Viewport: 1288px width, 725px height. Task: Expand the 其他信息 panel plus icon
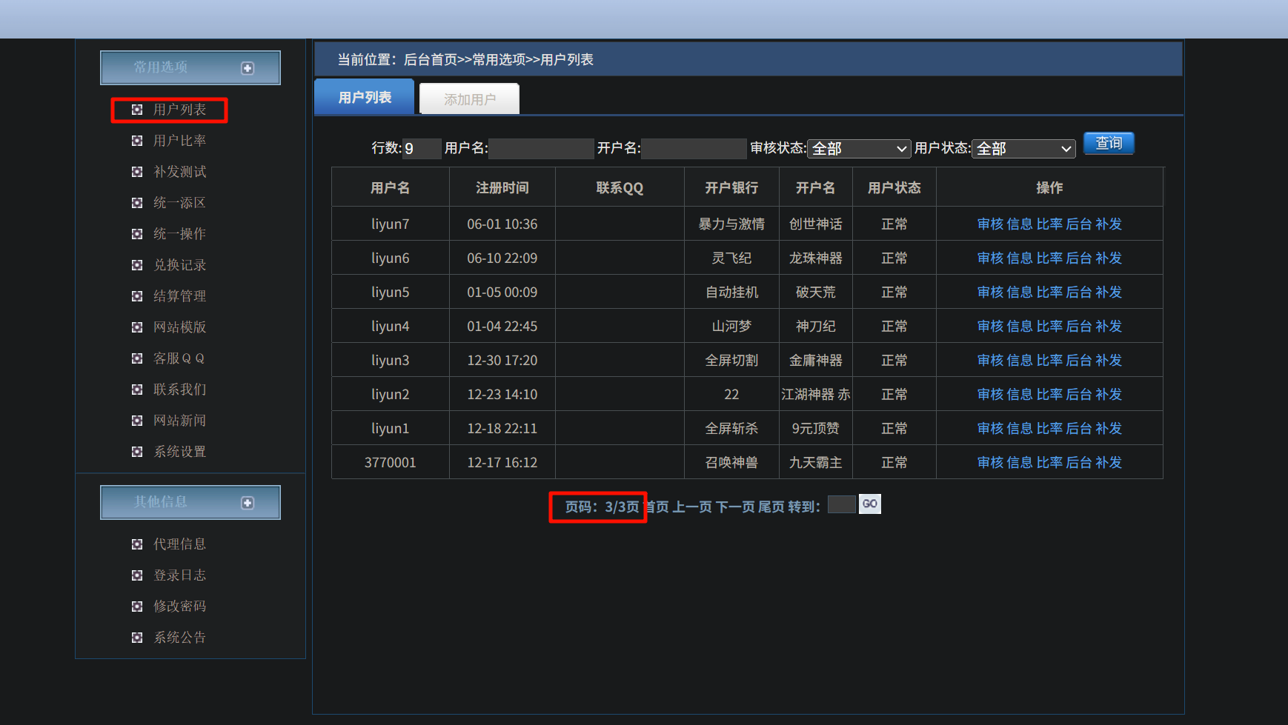pyautogui.click(x=248, y=503)
